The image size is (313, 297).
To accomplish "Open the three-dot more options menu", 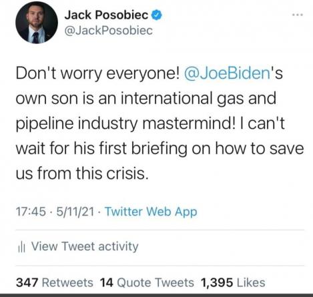I will (x=298, y=15).
